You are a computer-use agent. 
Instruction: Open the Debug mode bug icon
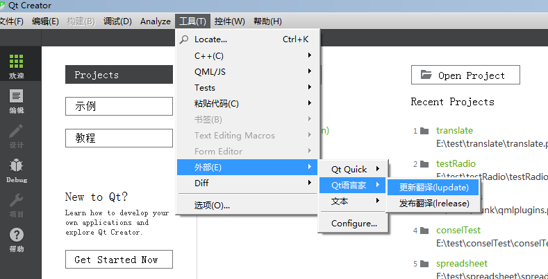tap(16, 165)
